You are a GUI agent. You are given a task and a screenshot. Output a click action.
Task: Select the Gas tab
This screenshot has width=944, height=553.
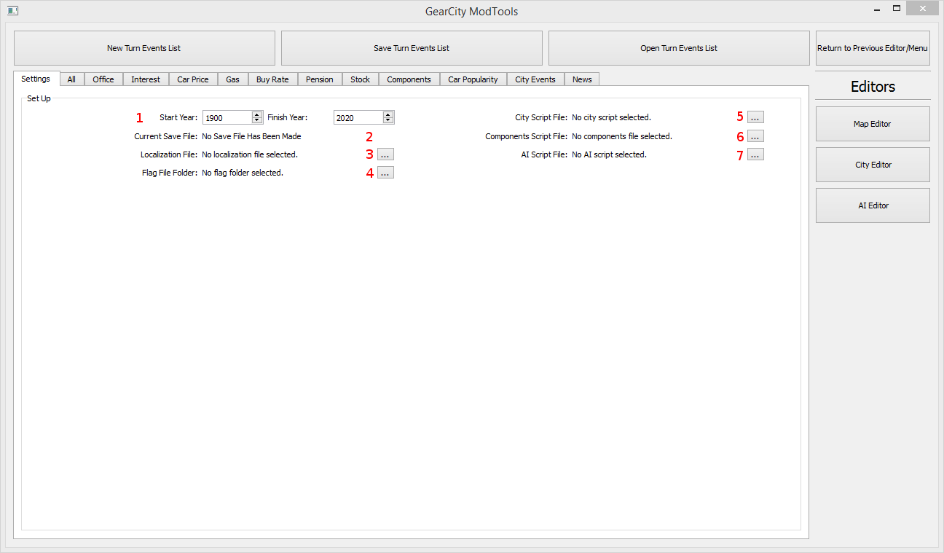(232, 79)
